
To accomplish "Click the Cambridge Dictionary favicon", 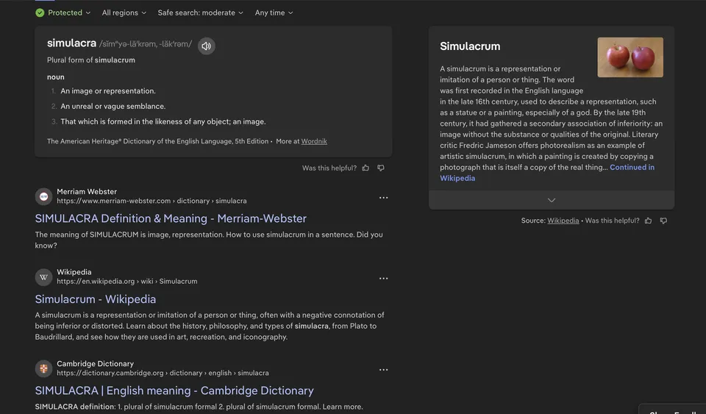I will click(x=43, y=368).
